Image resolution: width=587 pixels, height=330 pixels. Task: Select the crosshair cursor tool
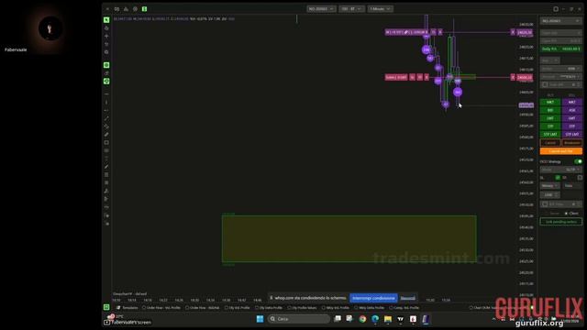point(106,37)
